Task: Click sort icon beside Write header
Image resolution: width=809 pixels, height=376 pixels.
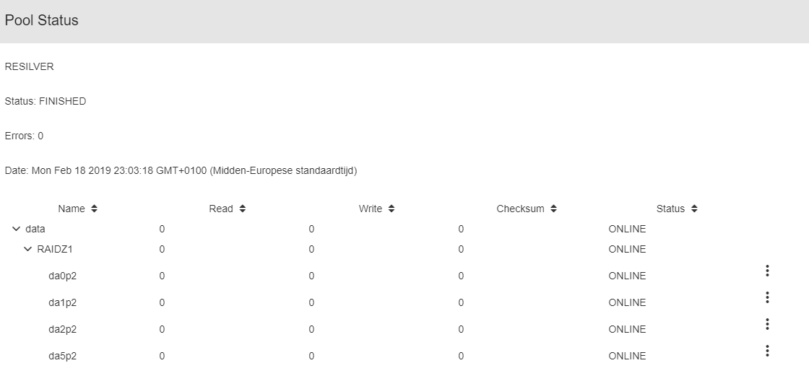Action: pyautogui.click(x=391, y=209)
